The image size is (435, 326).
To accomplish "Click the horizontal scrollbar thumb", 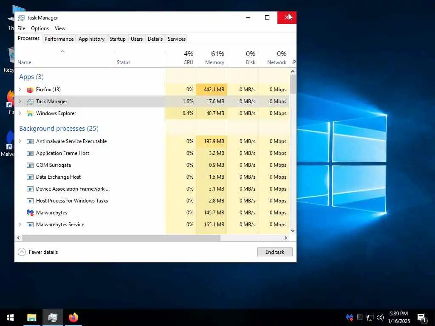I will click(x=121, y=238).
